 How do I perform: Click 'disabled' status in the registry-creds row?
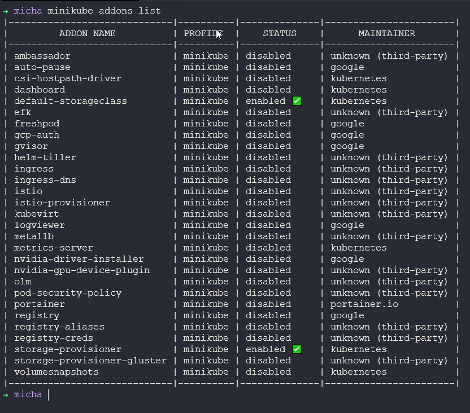268,338
